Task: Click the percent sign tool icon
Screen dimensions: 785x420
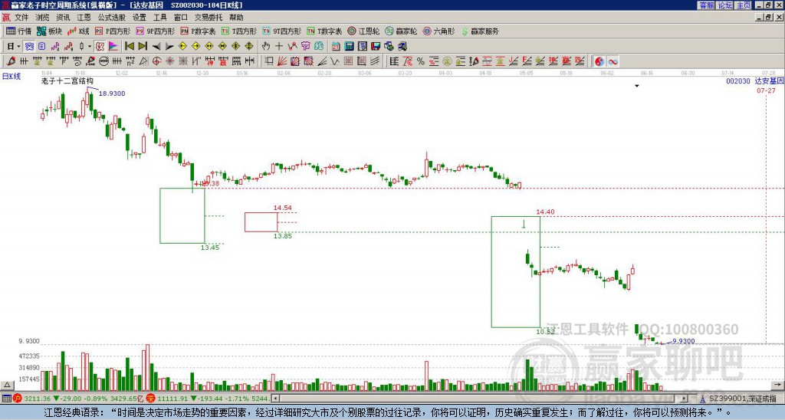Action: click(421, 61)
